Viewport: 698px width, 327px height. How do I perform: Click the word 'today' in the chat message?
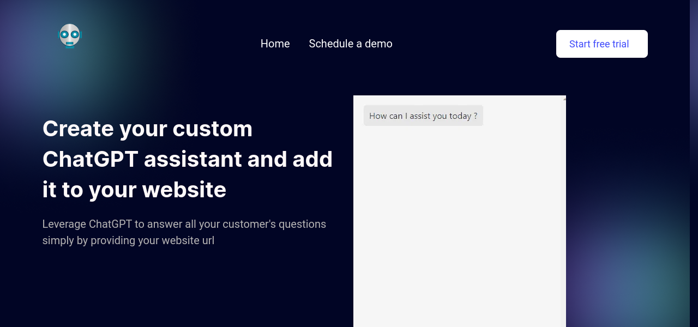click(460, 116)
